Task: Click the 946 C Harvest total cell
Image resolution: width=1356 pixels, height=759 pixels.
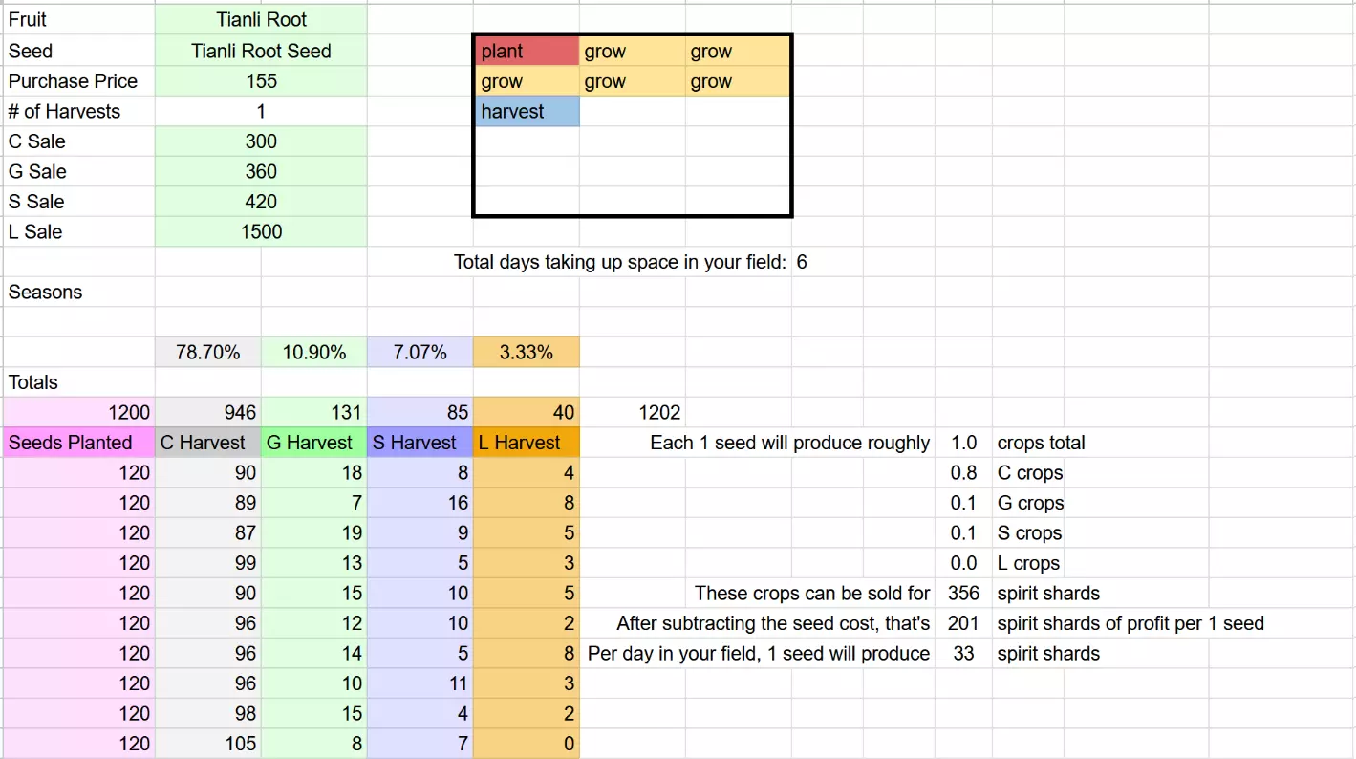Action: click(x=207, y=413)
